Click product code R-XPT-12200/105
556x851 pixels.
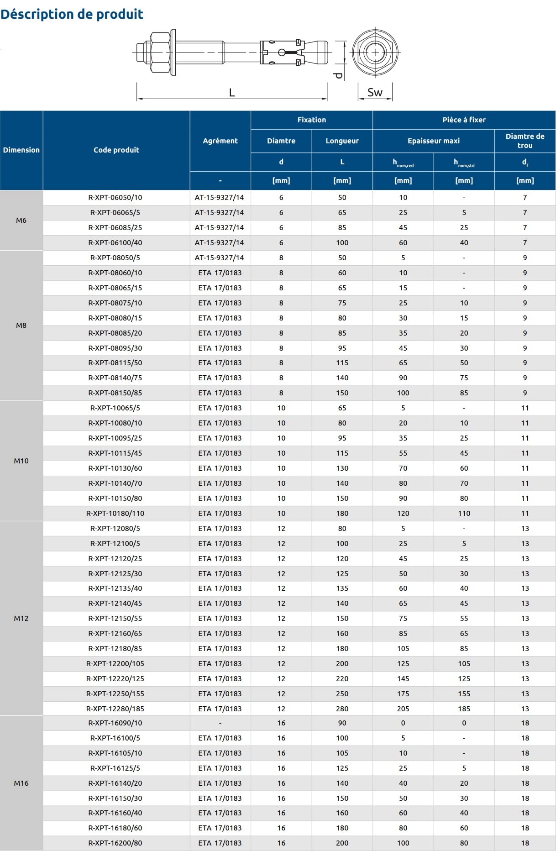115,663
